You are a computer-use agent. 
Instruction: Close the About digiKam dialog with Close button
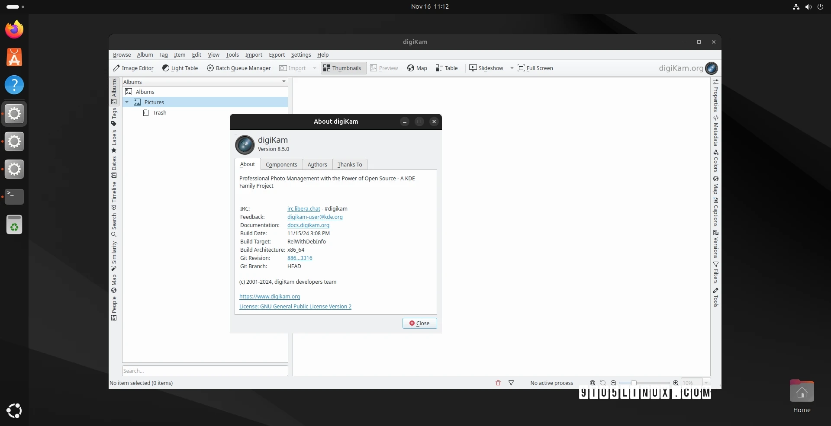point(419,323)
